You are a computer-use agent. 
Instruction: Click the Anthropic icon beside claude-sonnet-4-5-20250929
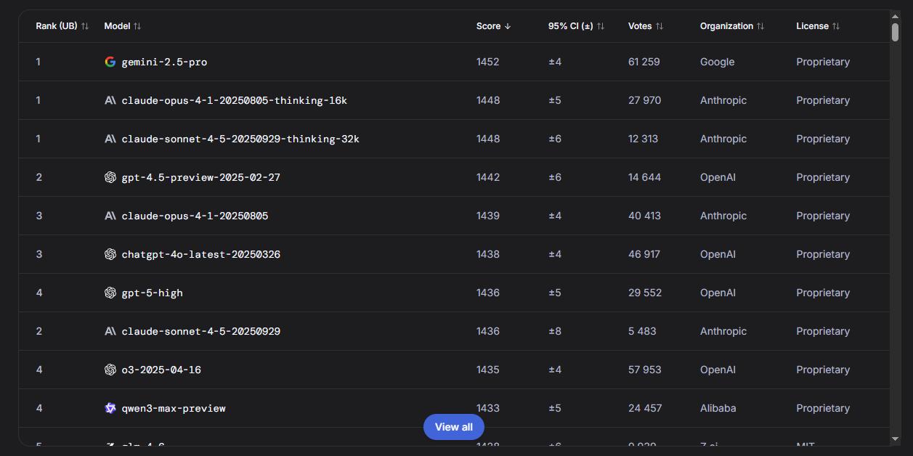[110, 331]
